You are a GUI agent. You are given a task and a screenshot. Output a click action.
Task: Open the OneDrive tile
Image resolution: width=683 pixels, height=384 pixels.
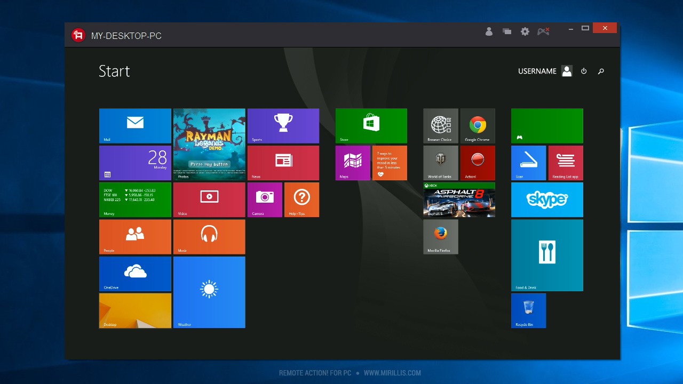coord(135,274)
